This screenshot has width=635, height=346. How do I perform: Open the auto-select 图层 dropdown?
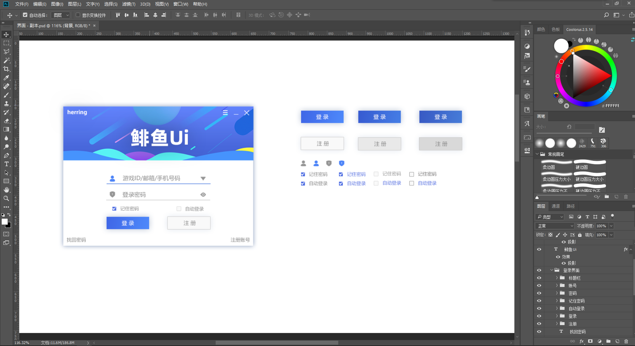point(60,15)
